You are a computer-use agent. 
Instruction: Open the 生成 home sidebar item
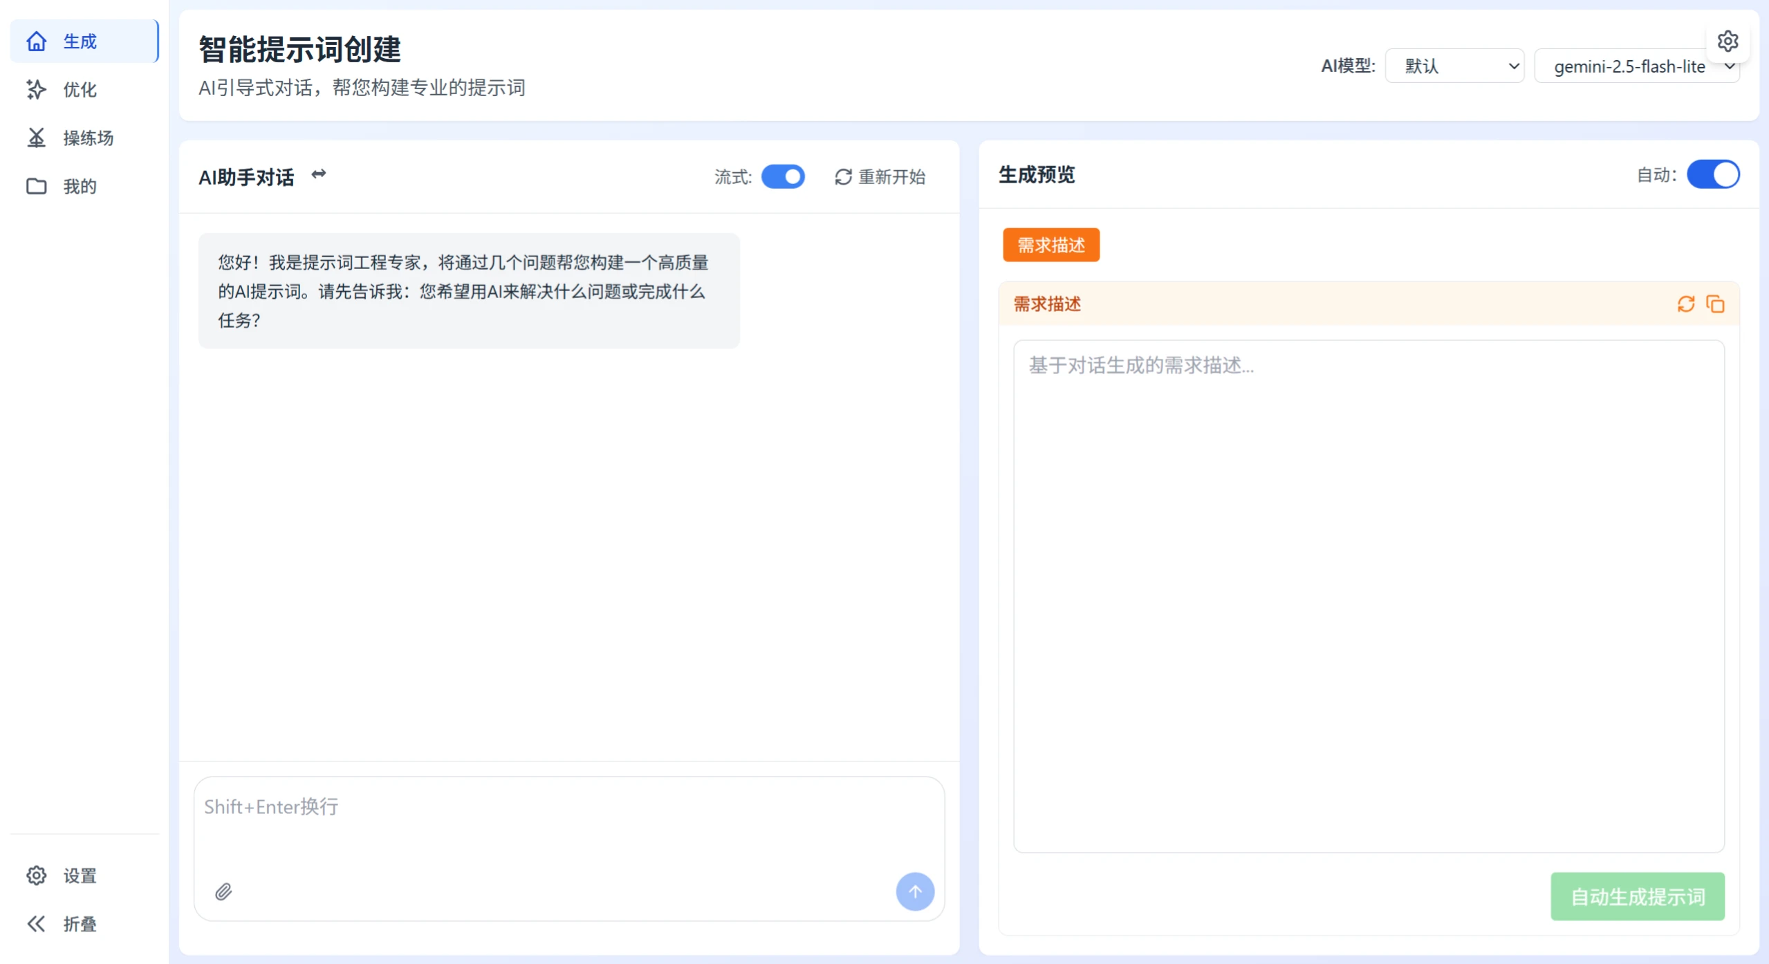pyautogui.click(x=84, y=41)
